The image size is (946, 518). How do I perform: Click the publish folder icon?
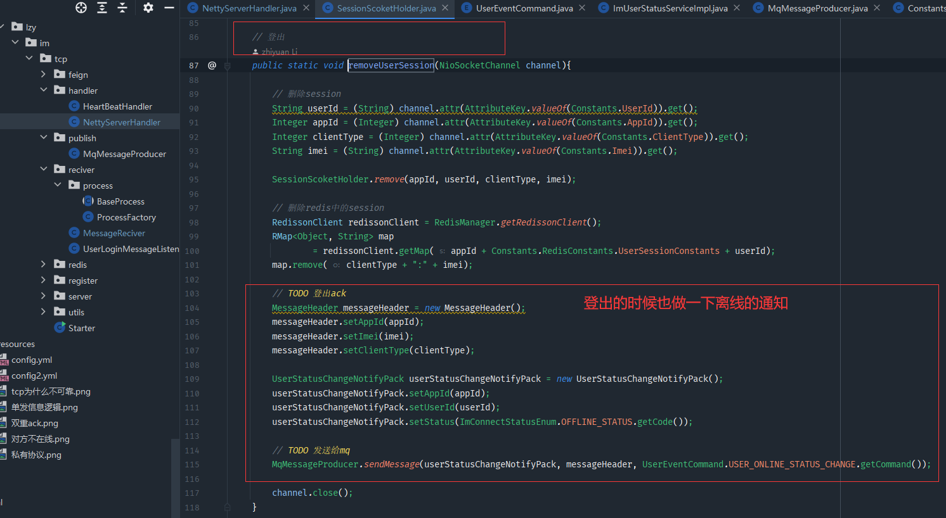click(60, 137)
